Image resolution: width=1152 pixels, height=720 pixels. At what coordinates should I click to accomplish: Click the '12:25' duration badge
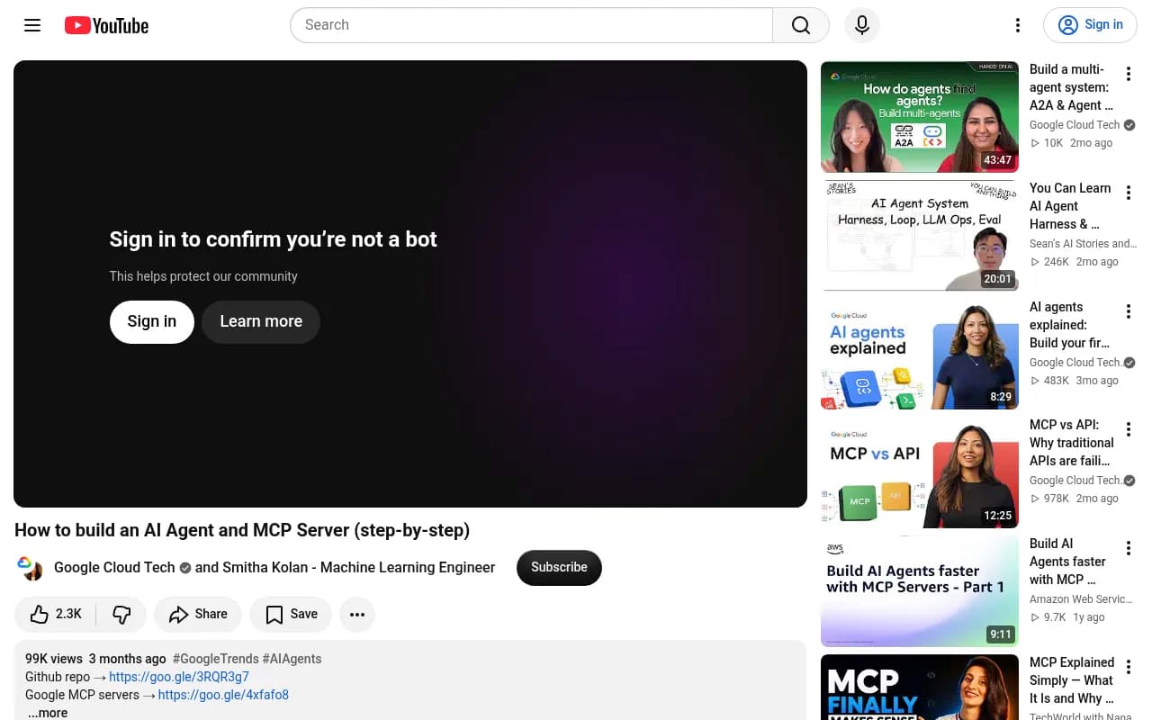coord(997,516)
